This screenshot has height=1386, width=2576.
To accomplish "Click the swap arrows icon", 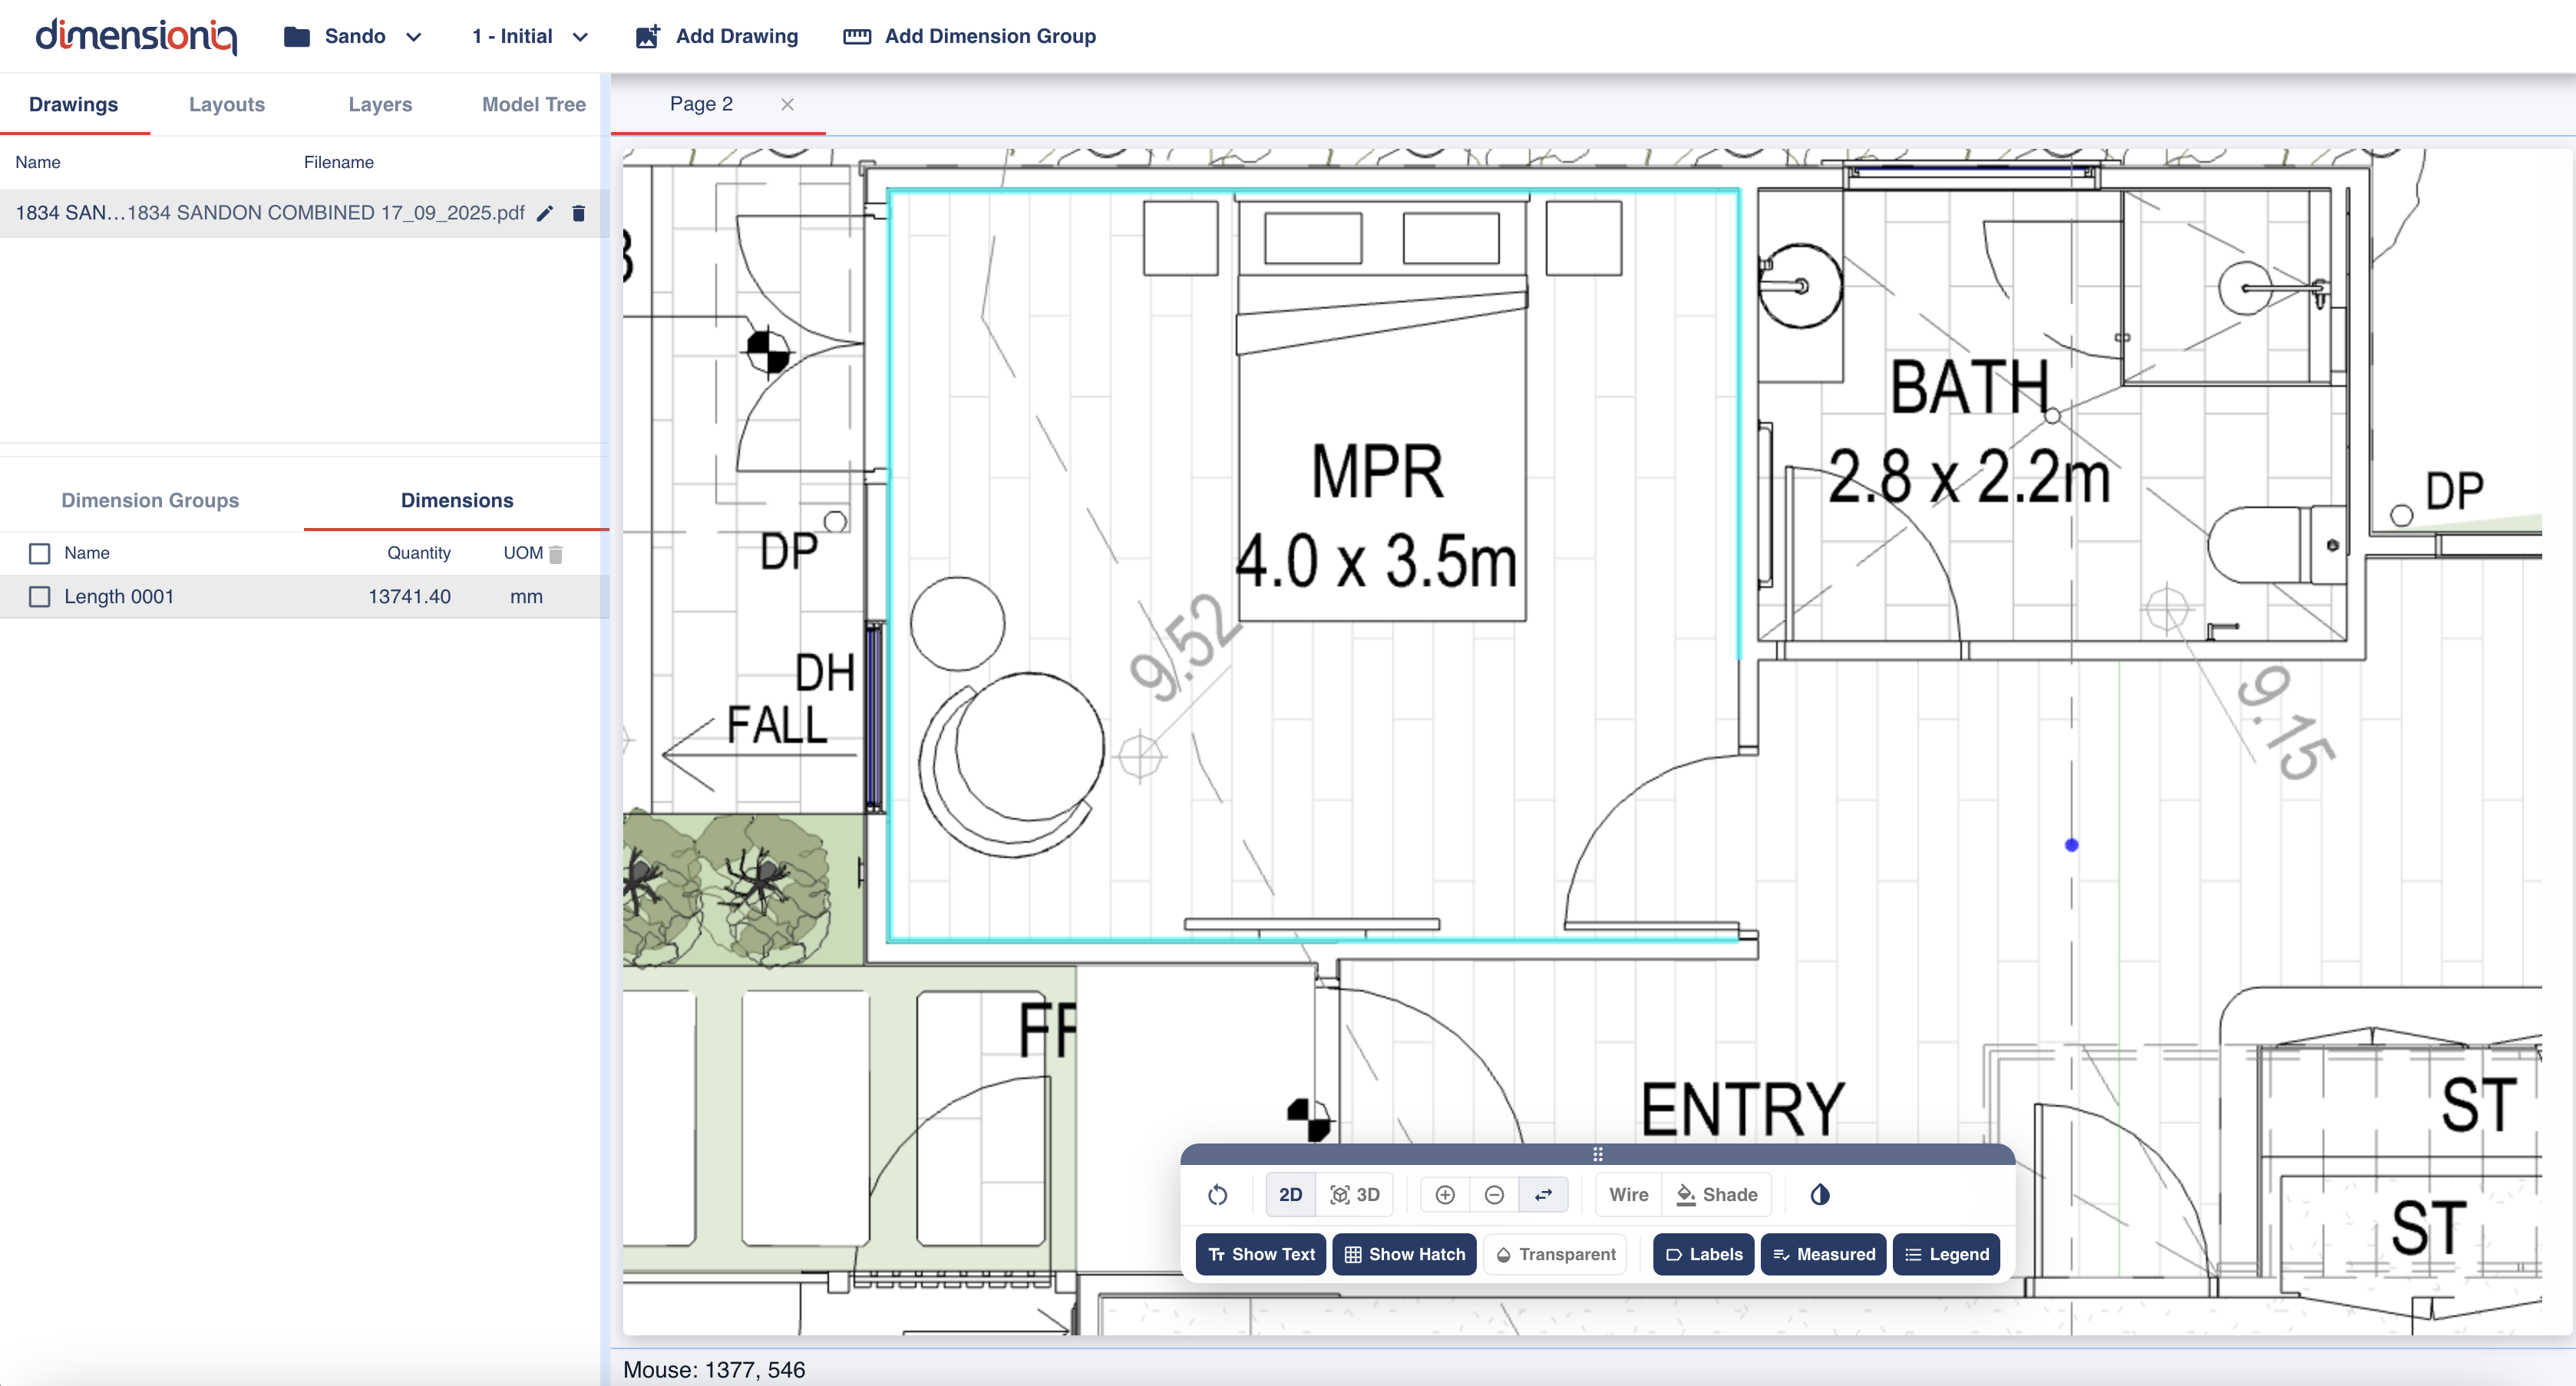I will pos(1543,1195).
